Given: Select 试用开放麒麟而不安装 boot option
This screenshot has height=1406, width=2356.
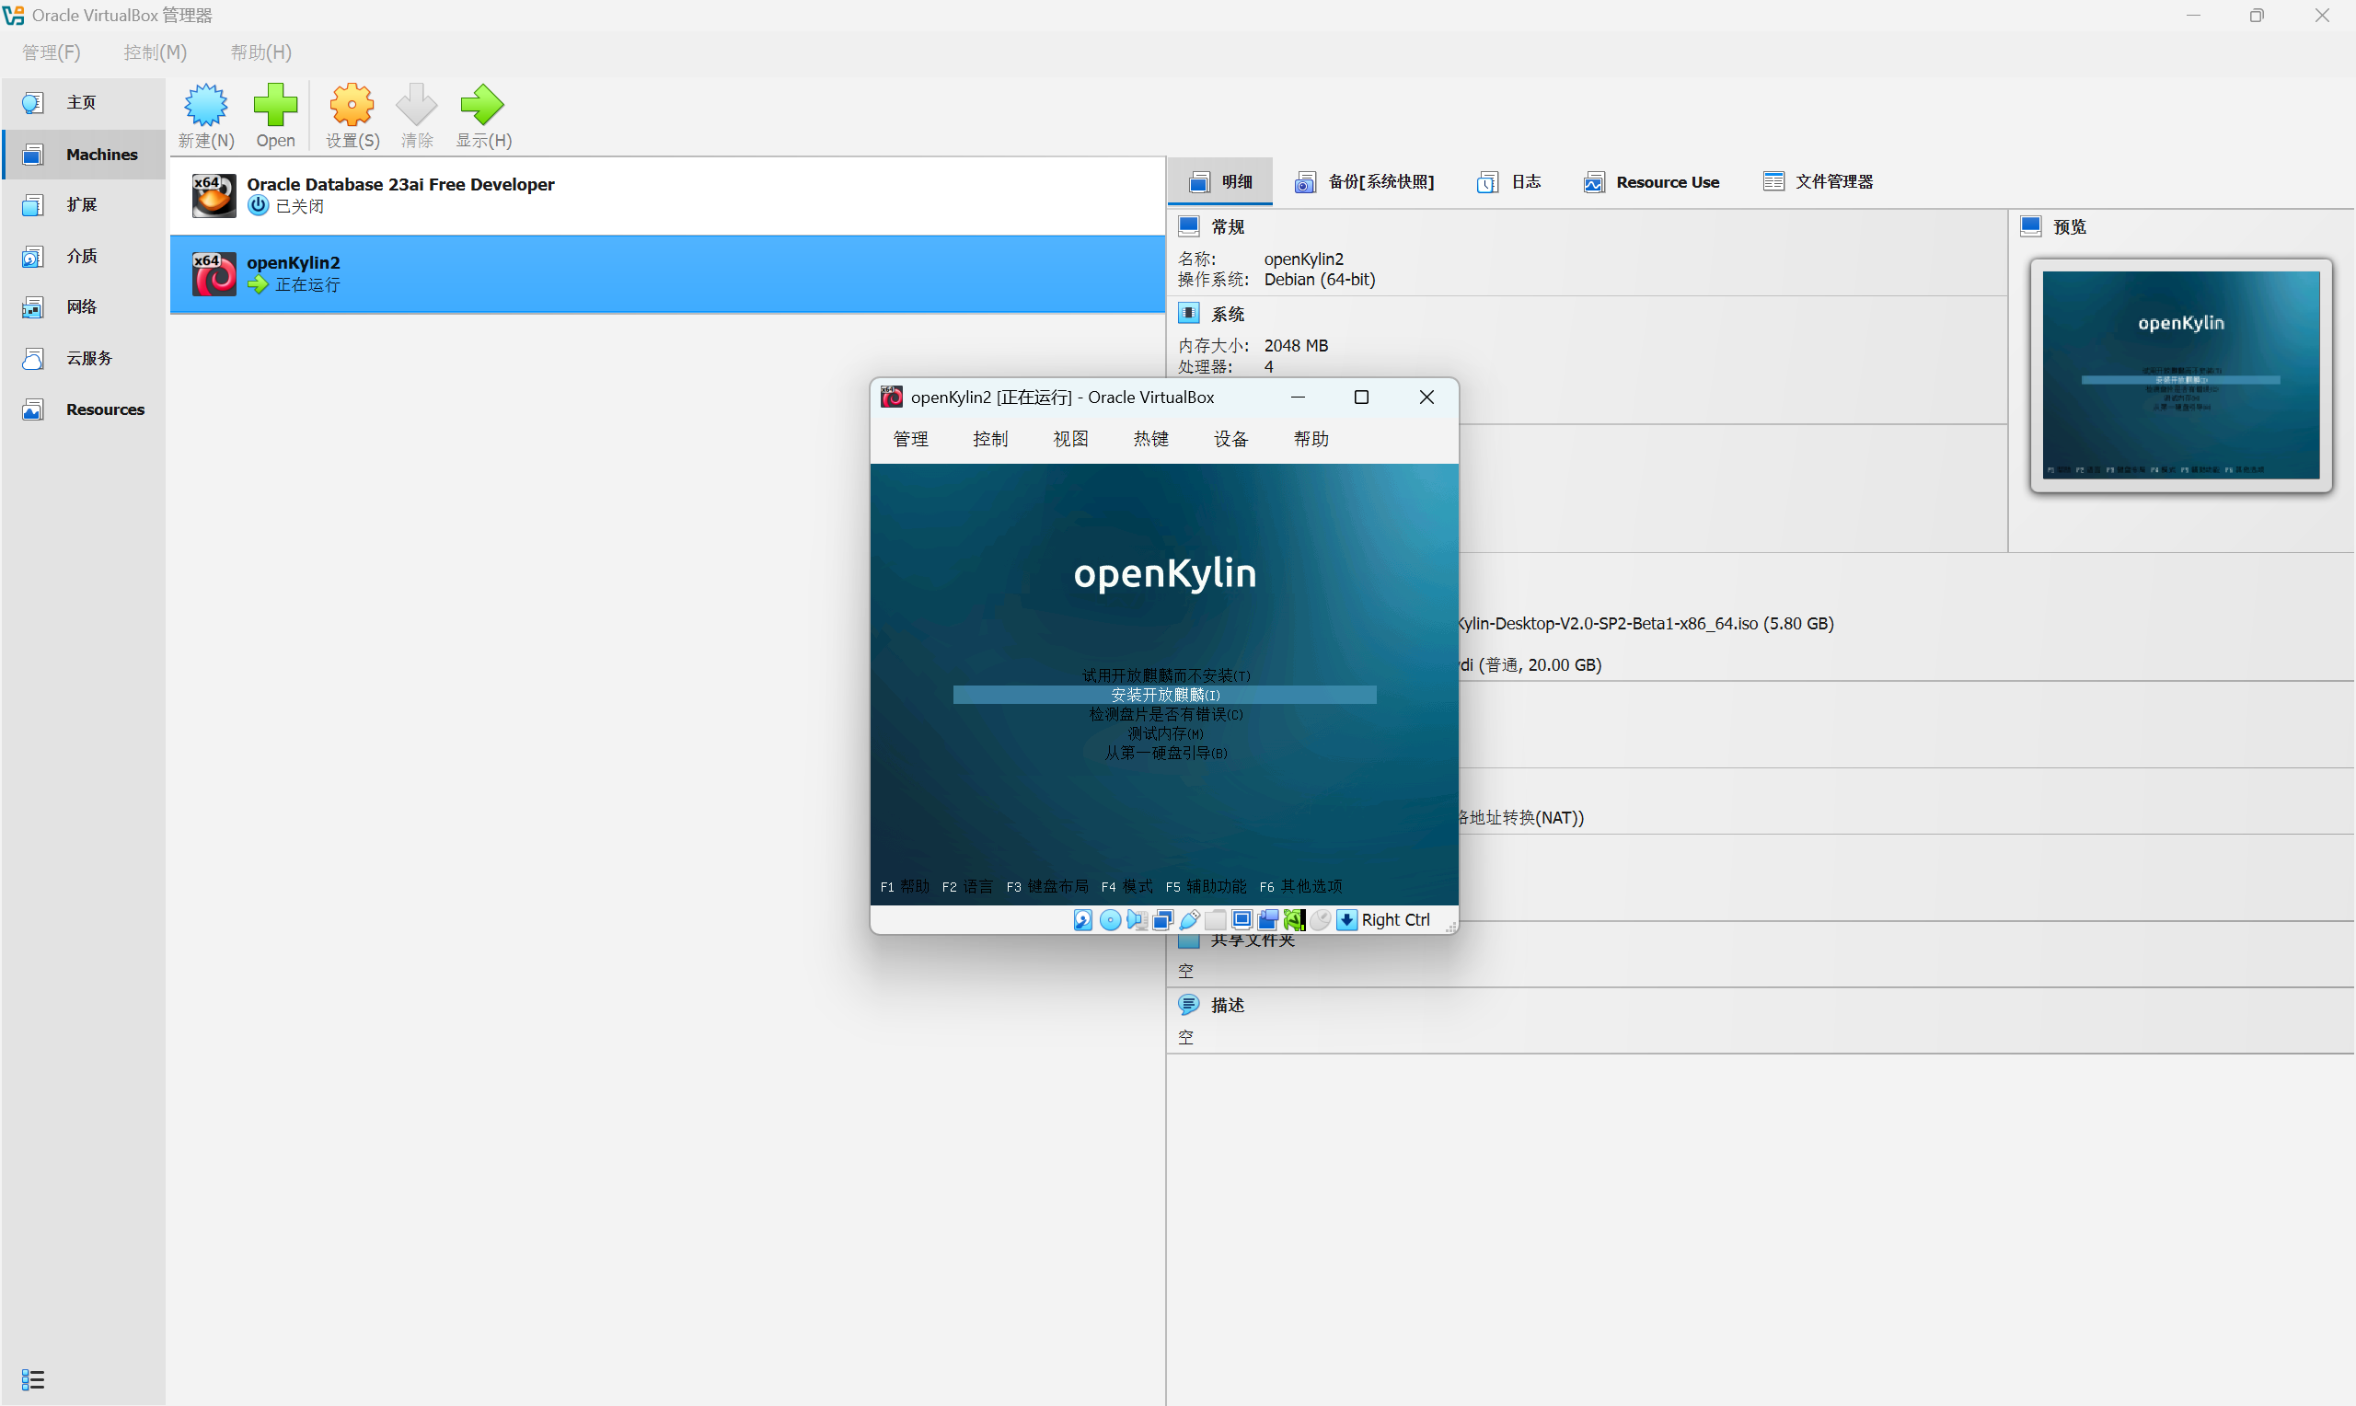Looking at the screenshot, I should coord(1165,675).
